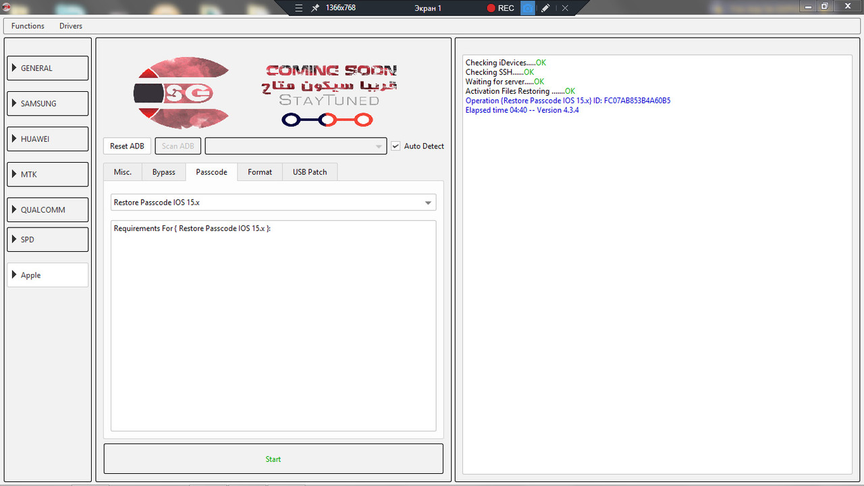Click the green Start button

coord(273,459)
